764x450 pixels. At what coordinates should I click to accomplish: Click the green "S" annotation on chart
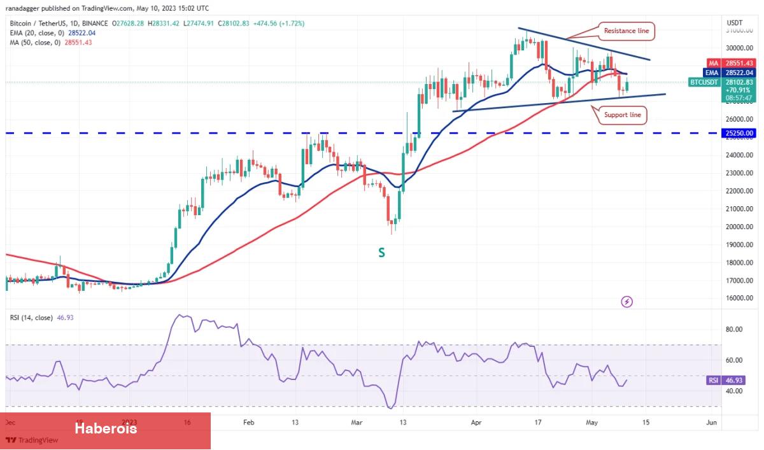tap(381, 253)
